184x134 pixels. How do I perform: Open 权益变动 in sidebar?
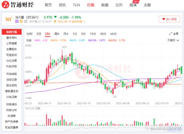12,55
